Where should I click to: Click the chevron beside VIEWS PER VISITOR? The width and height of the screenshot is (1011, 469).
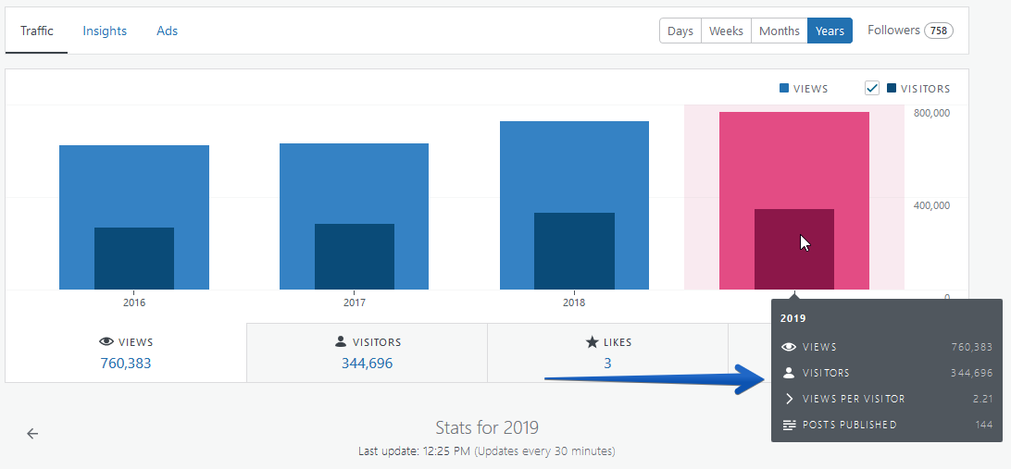[789, 399]
